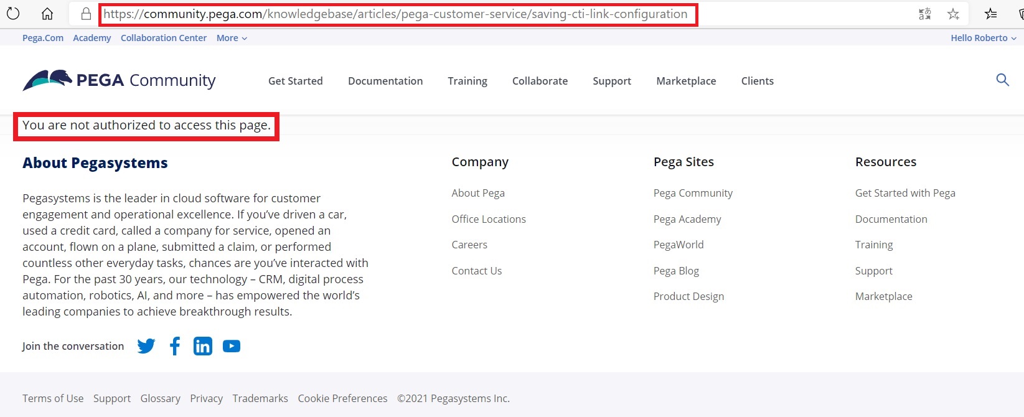
Task: Open Marketplace under Resources
Action: point(884,296)
